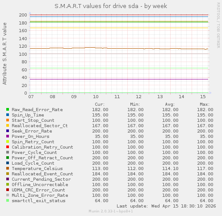Click the light green smartctl_exit_status swatch
The height and width of the screenshot is (216, 222).
coord(8,200)
